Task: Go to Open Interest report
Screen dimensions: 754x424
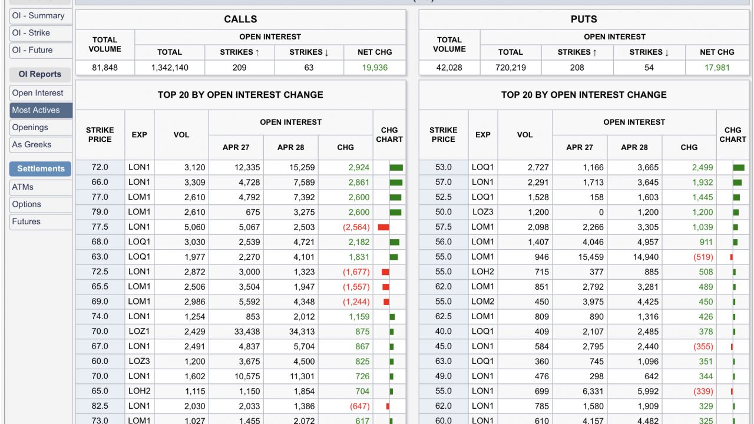Action: [39, 93]
